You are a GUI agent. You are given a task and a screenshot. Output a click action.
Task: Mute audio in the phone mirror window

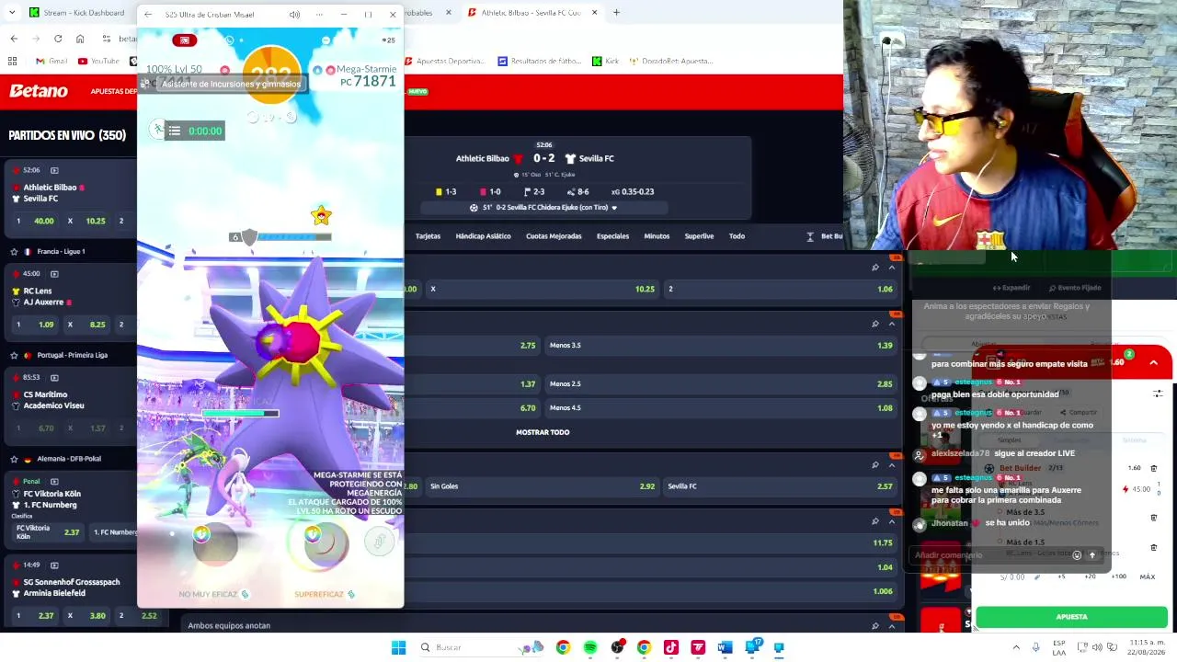(294, 15)
